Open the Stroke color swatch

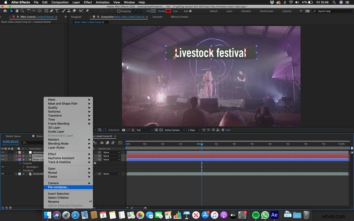coord(168,11)
